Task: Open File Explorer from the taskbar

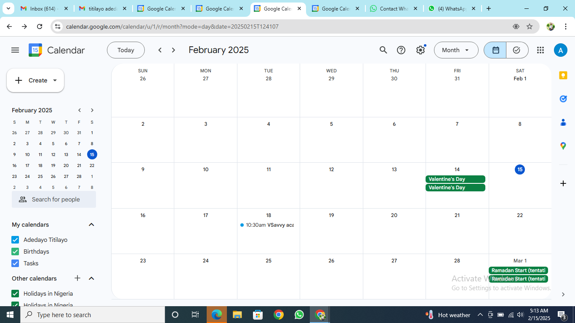Action: (237, 315)
